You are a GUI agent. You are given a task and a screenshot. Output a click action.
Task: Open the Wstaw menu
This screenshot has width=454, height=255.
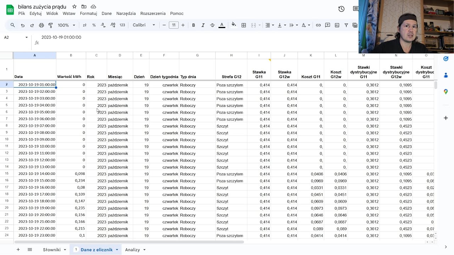click(69, 13)
